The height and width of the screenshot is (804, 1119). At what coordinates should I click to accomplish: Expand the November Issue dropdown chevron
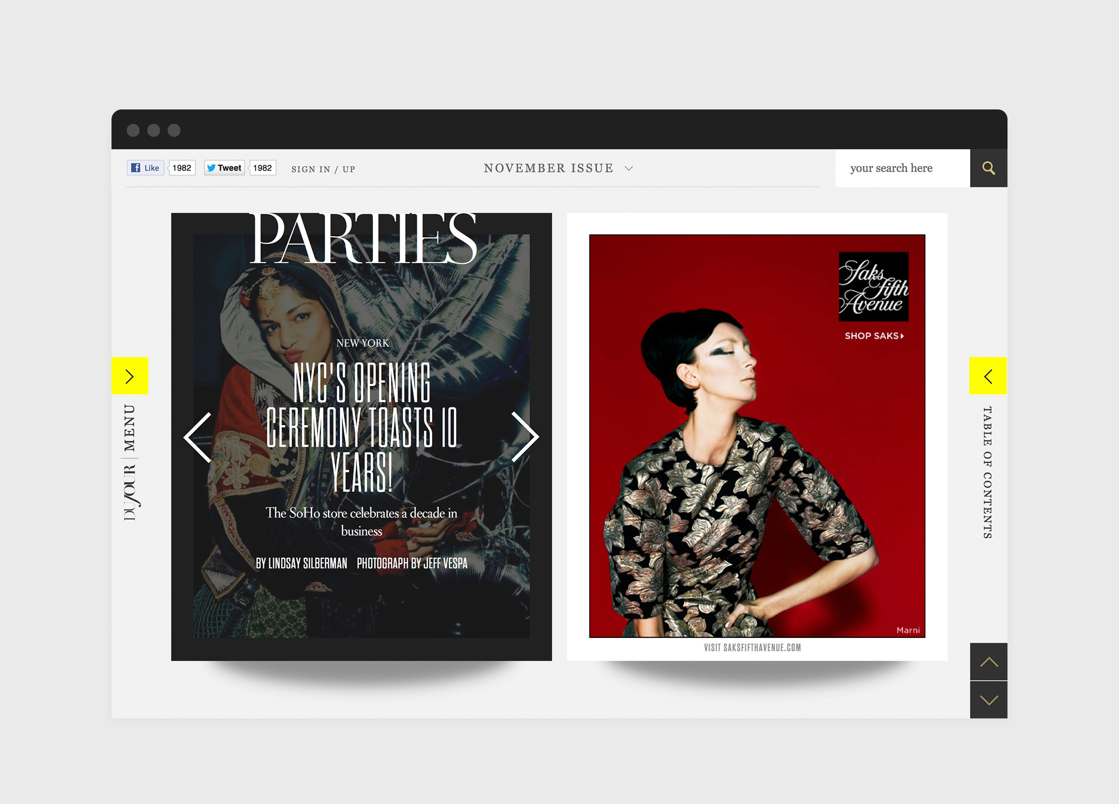629,169
